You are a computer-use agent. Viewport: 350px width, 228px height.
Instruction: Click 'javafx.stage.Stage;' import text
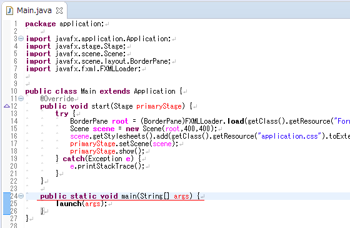(x=91, y=46)
